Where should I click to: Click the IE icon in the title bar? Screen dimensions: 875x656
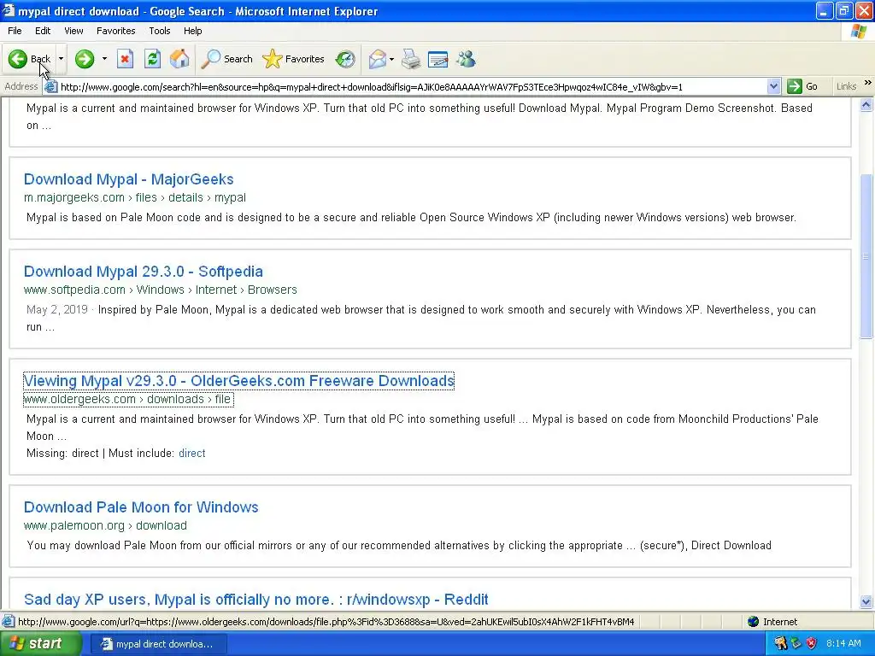click(9, 10)
